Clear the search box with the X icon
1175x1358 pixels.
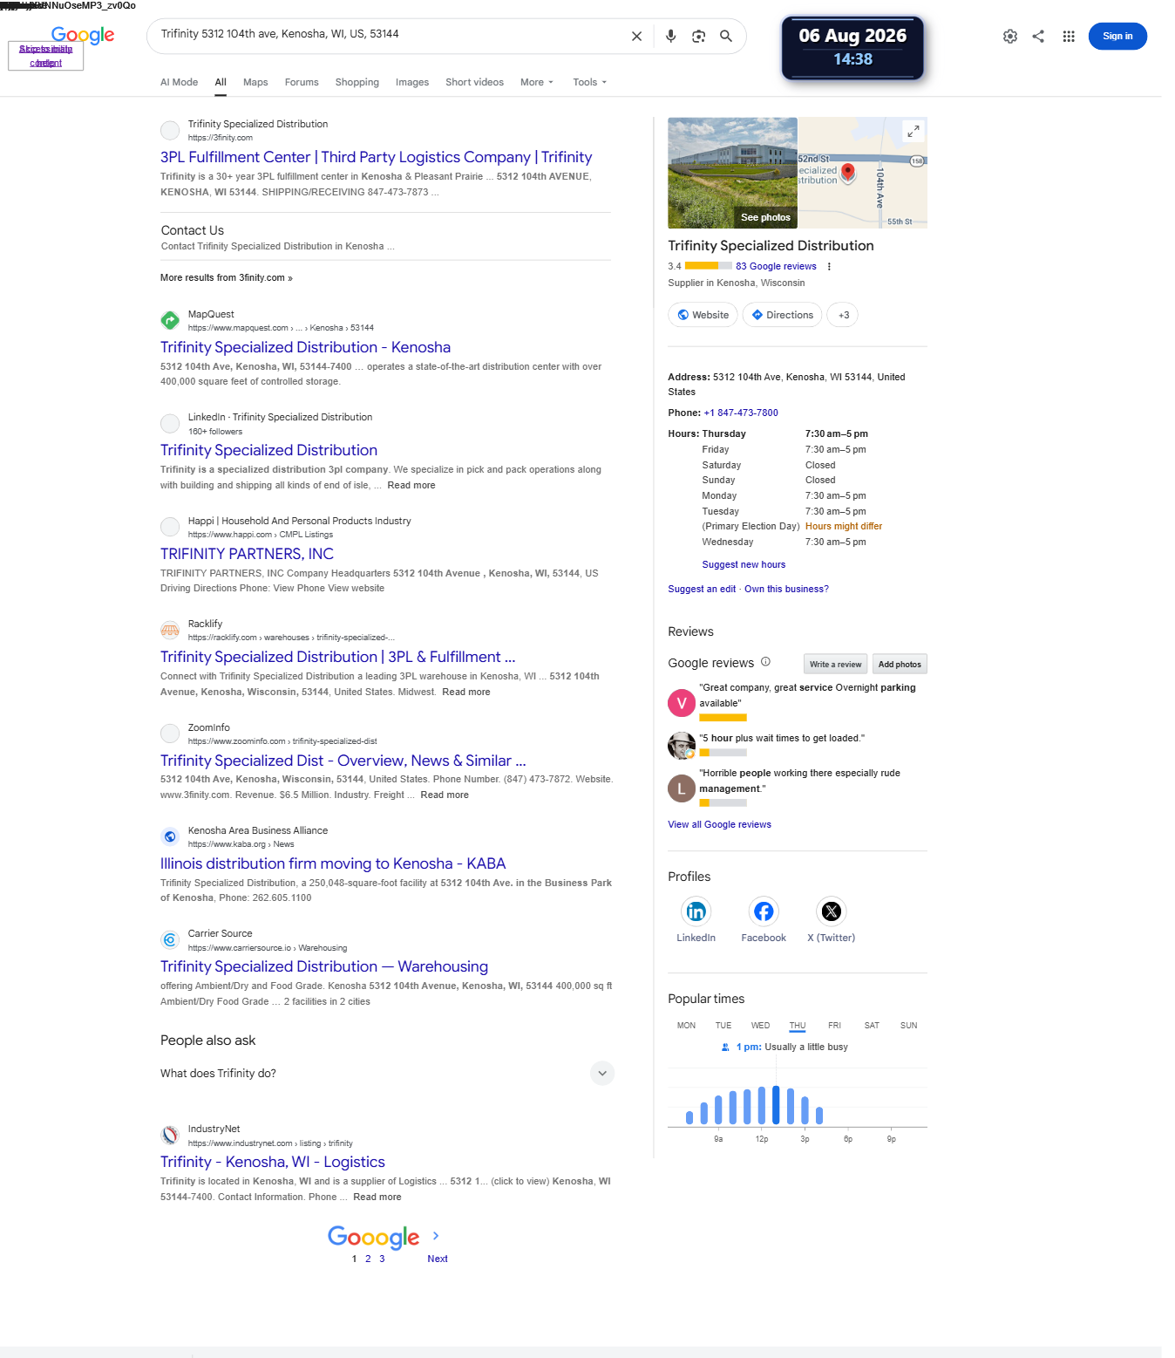(x=636, y=37)
